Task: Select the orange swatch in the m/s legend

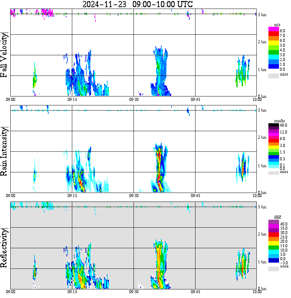Action: [274, 38]
